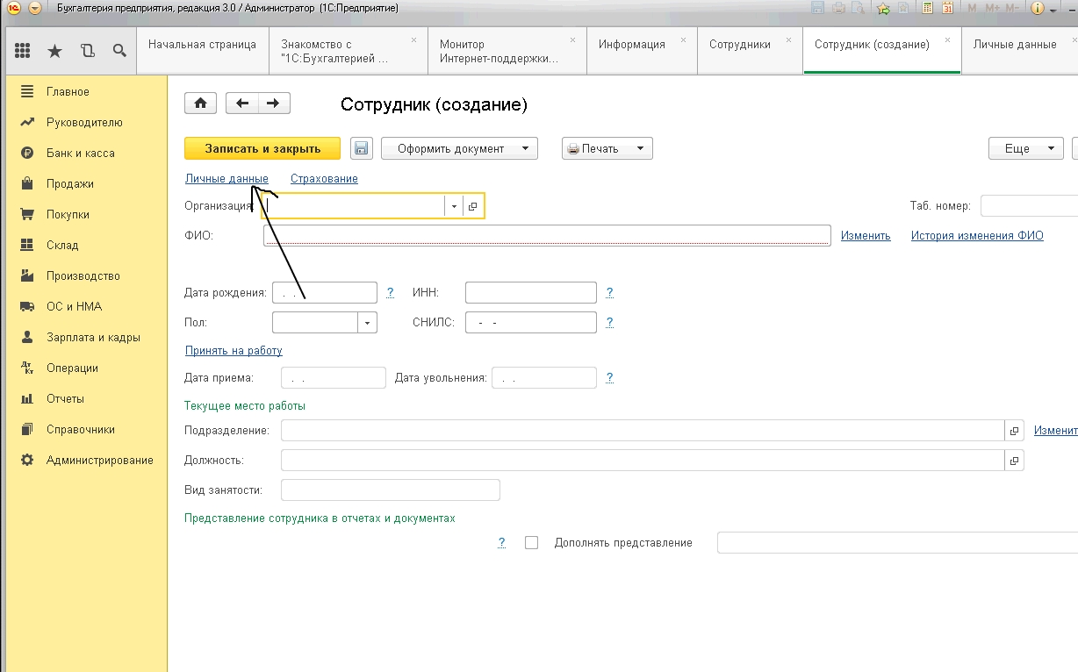This screenshot has height=672, width=1078.
Task: Click the floppy disk save icon
Action: [362, 148]
